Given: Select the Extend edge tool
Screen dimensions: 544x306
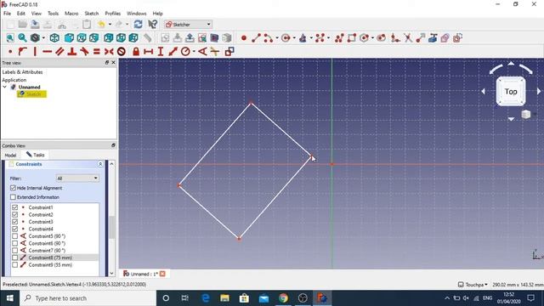Looking at the screenshot, I should tap(420, 37).
